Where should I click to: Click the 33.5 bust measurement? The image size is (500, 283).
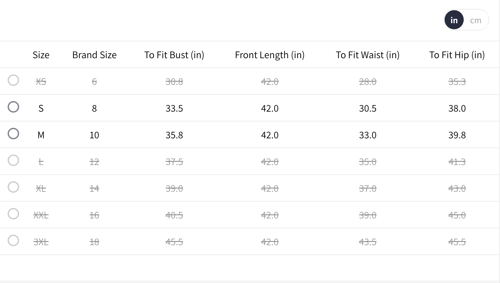(x=174, y=108)
